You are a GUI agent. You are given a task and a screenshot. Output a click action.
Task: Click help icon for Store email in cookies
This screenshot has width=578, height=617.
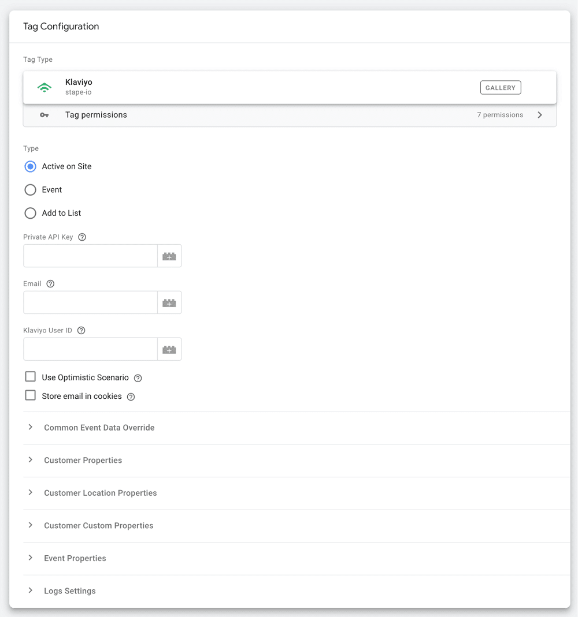point(131,397)
